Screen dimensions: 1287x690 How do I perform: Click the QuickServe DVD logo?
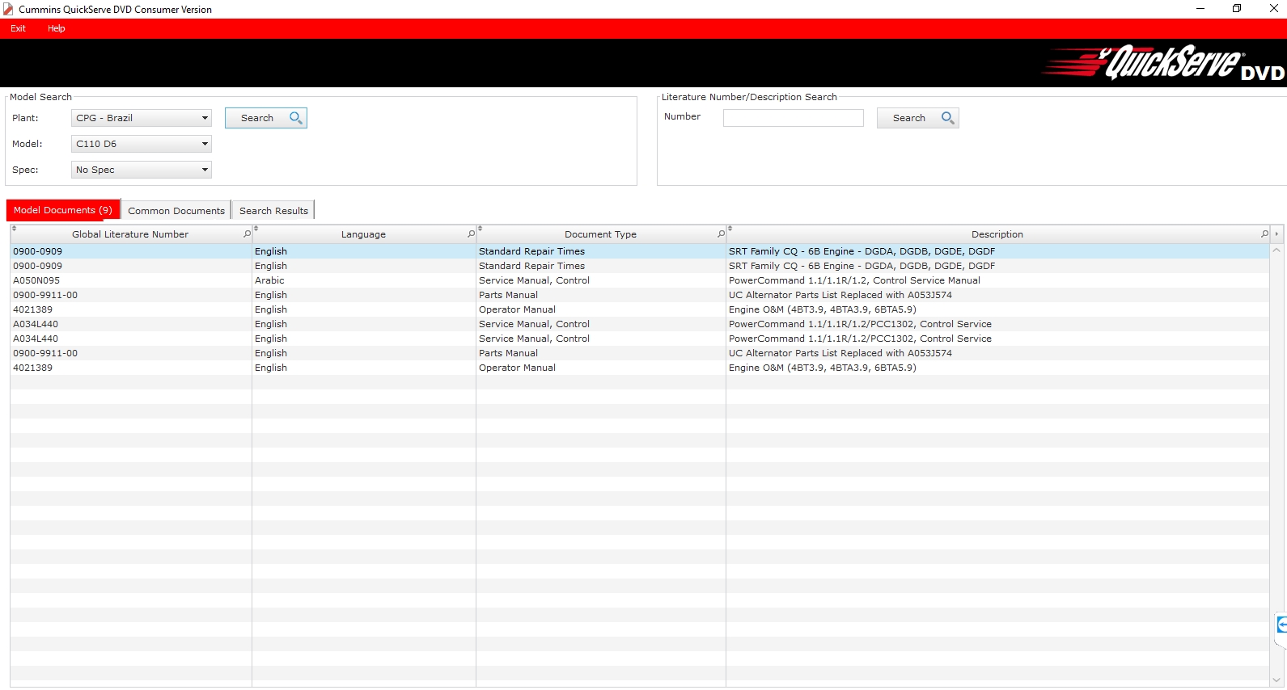coord(1163,63)
